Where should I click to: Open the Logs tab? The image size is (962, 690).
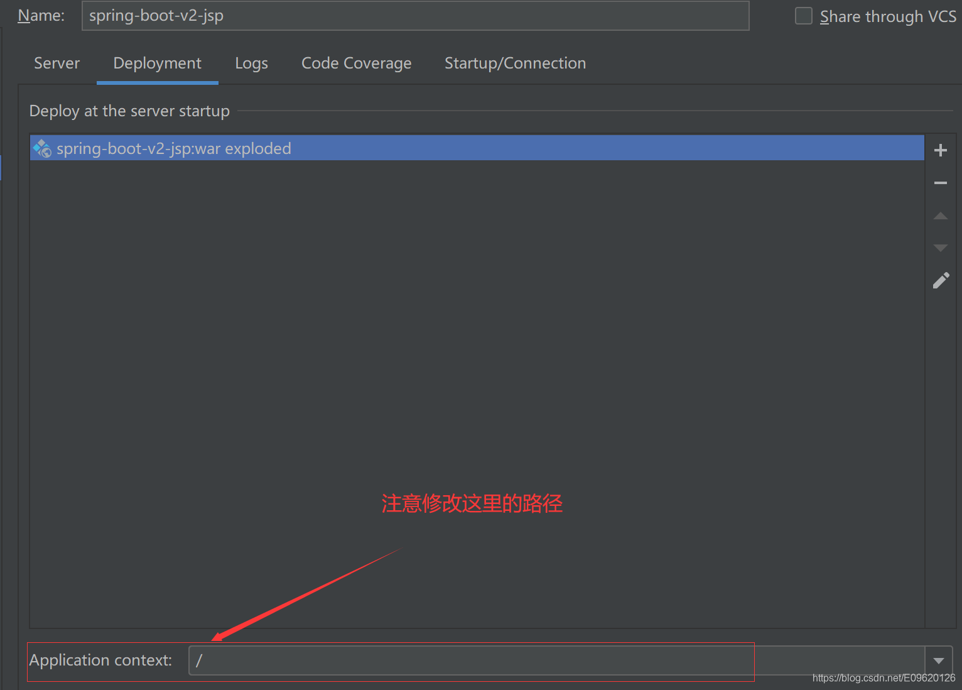click(252, 63)
